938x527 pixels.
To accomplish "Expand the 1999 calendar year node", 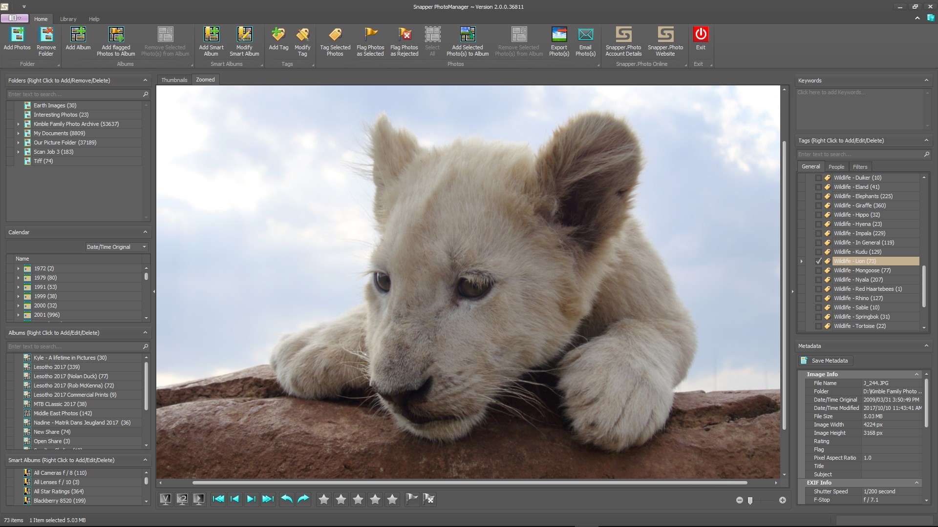I will pos(19,296).
